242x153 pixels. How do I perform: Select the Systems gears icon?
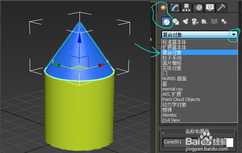click(x=224, y=21)
